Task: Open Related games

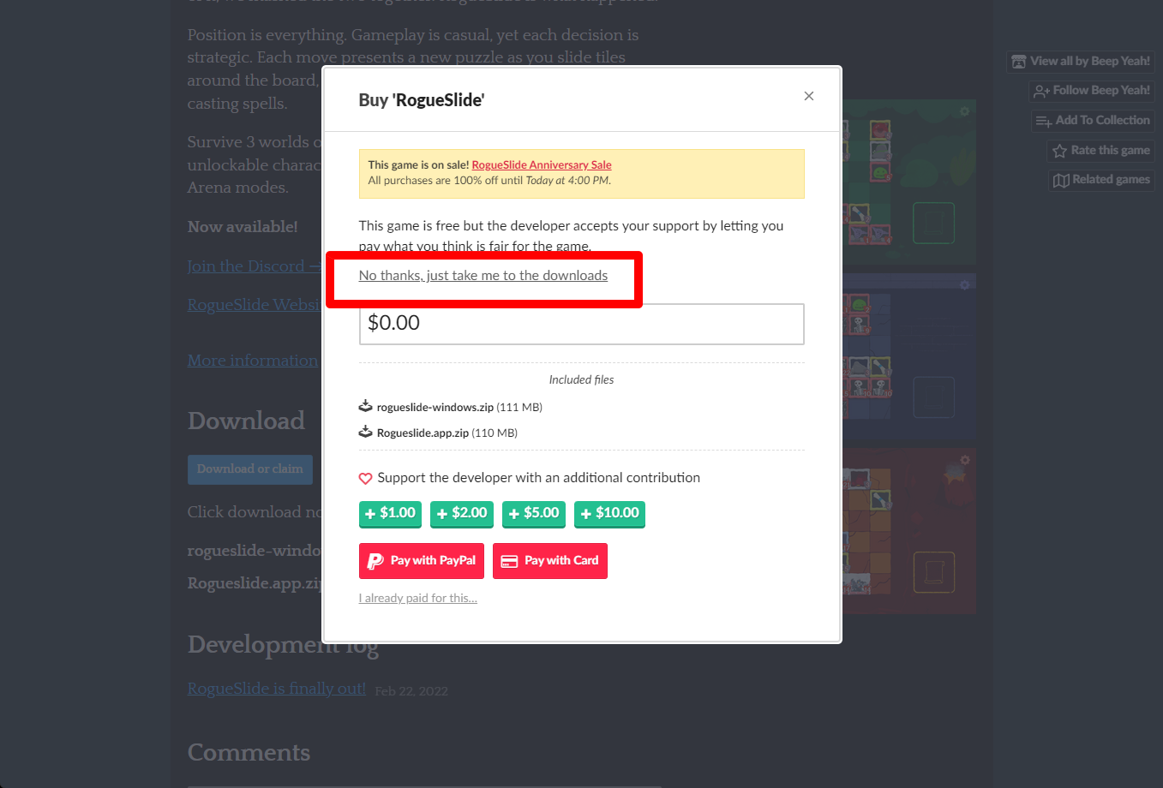Action: tap(1101, 180)
